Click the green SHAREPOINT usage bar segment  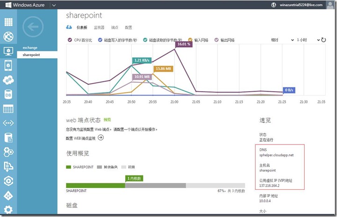[x=95, y=185]
